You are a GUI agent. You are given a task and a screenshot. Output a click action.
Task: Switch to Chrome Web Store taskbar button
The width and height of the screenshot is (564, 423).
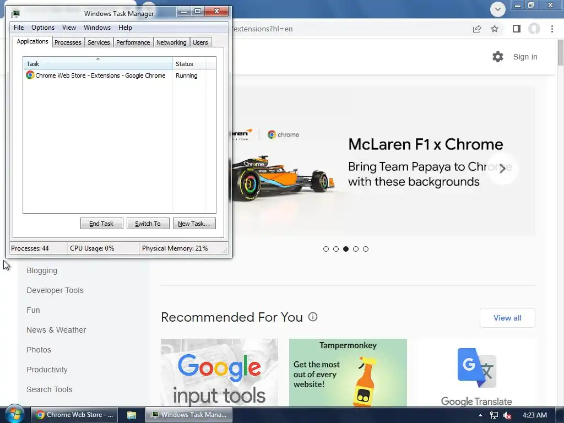click(75, 415)
